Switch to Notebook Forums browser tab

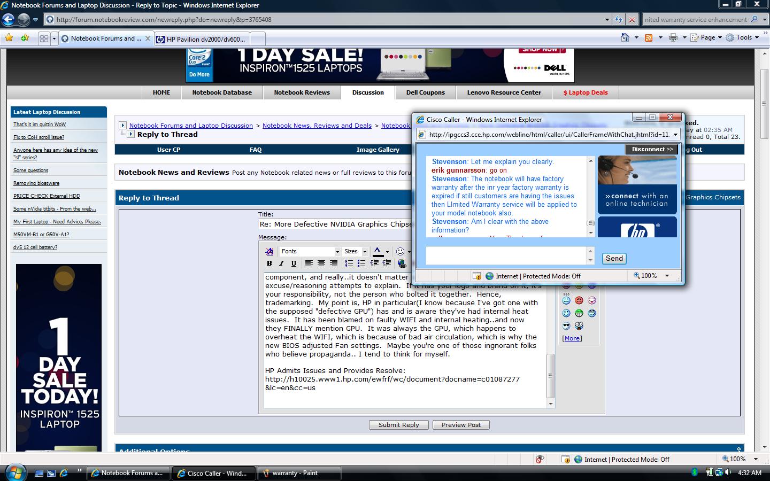[106, 38]
